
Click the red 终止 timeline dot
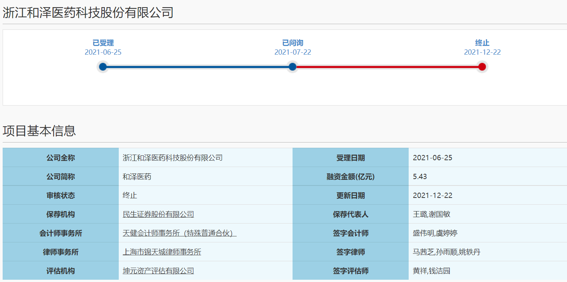click(482, 67)
